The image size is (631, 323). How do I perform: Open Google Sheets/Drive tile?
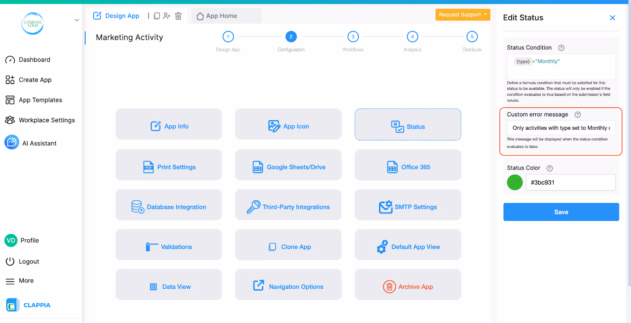pyautogui.click(x=288, y=165)
